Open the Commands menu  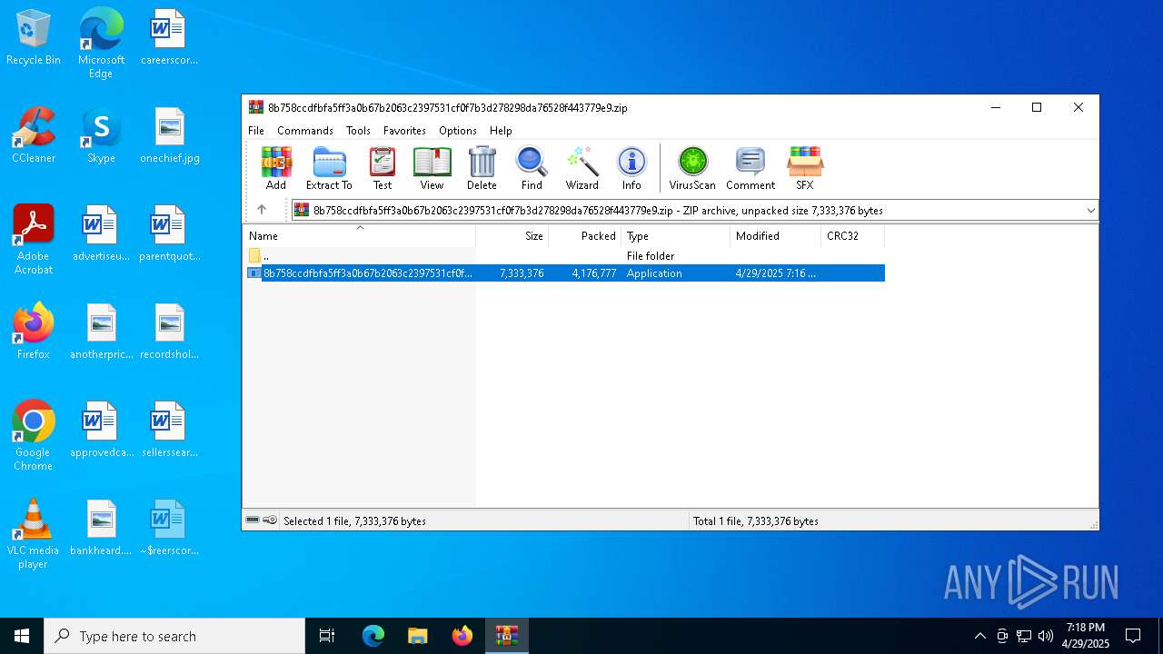(305, 131)
